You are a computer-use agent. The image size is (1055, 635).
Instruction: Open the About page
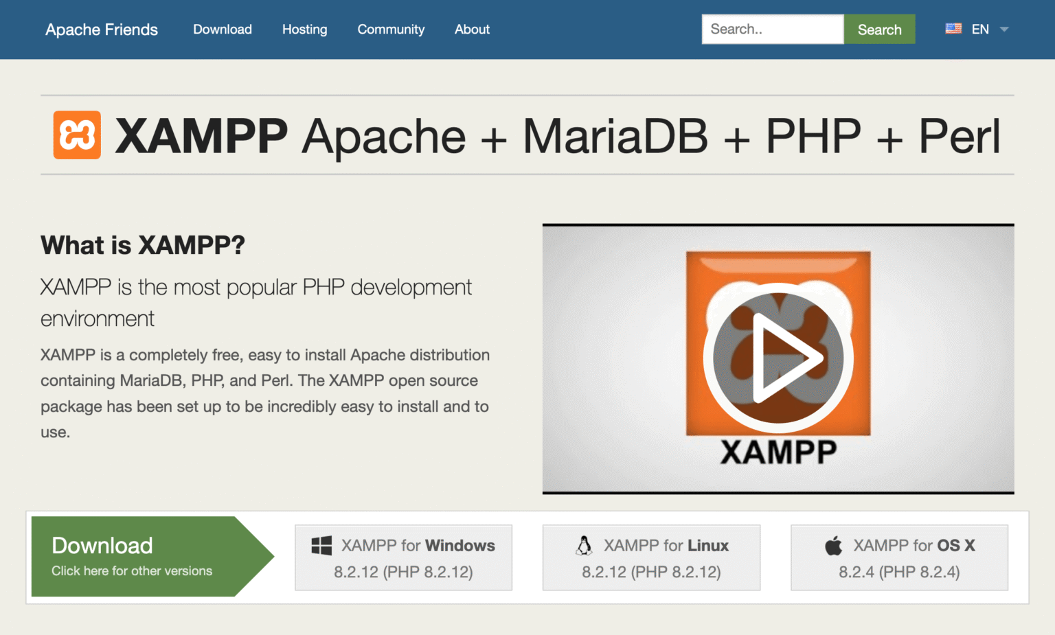[x=472, y=29]
